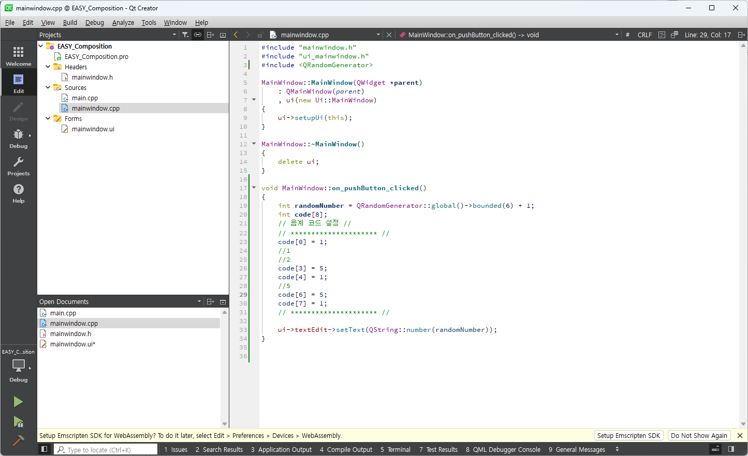
Task: Open the Analyze menu
Action: (x=123, y=22)
